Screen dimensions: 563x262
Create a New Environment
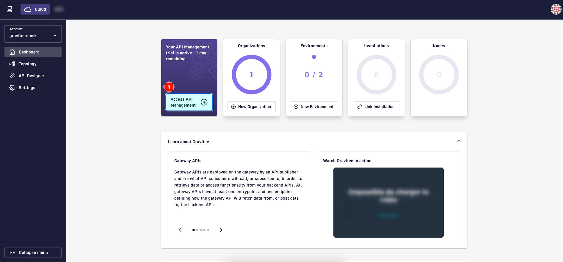[x=314, y=107]
